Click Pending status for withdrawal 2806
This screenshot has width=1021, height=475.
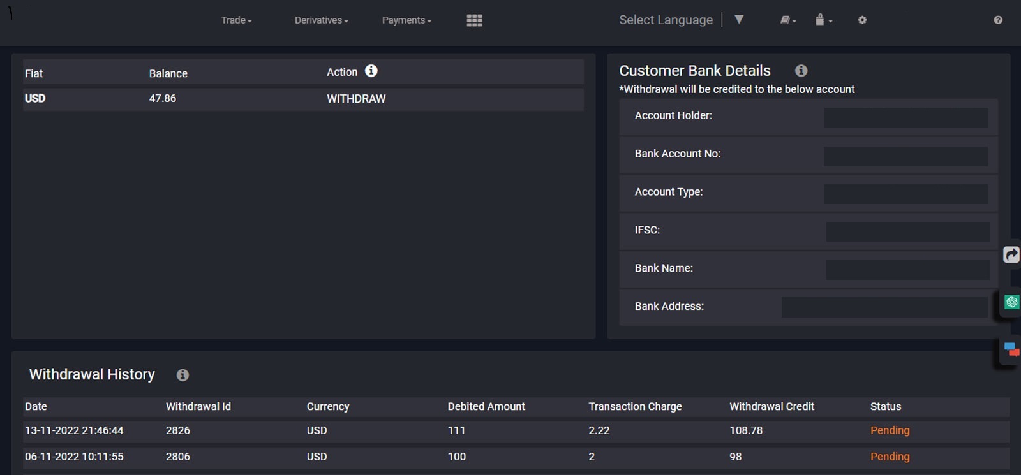pyautogui.click(x=890, y=457)
